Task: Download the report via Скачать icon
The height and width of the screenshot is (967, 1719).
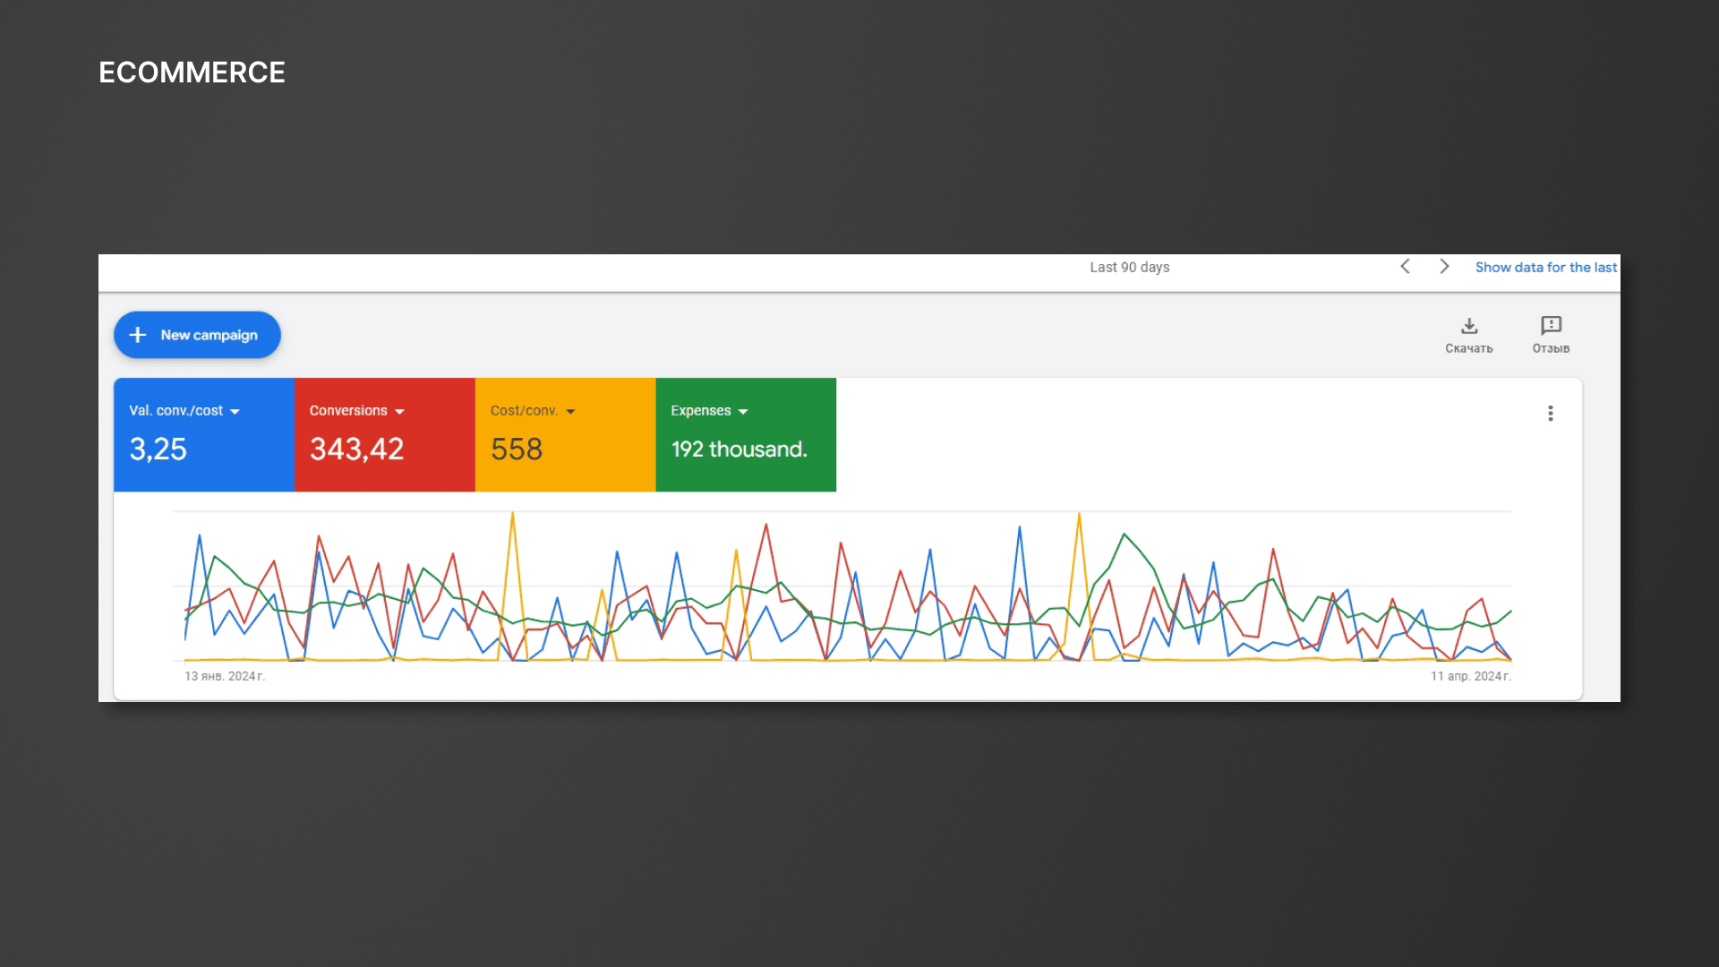Action: (1469, 335)
